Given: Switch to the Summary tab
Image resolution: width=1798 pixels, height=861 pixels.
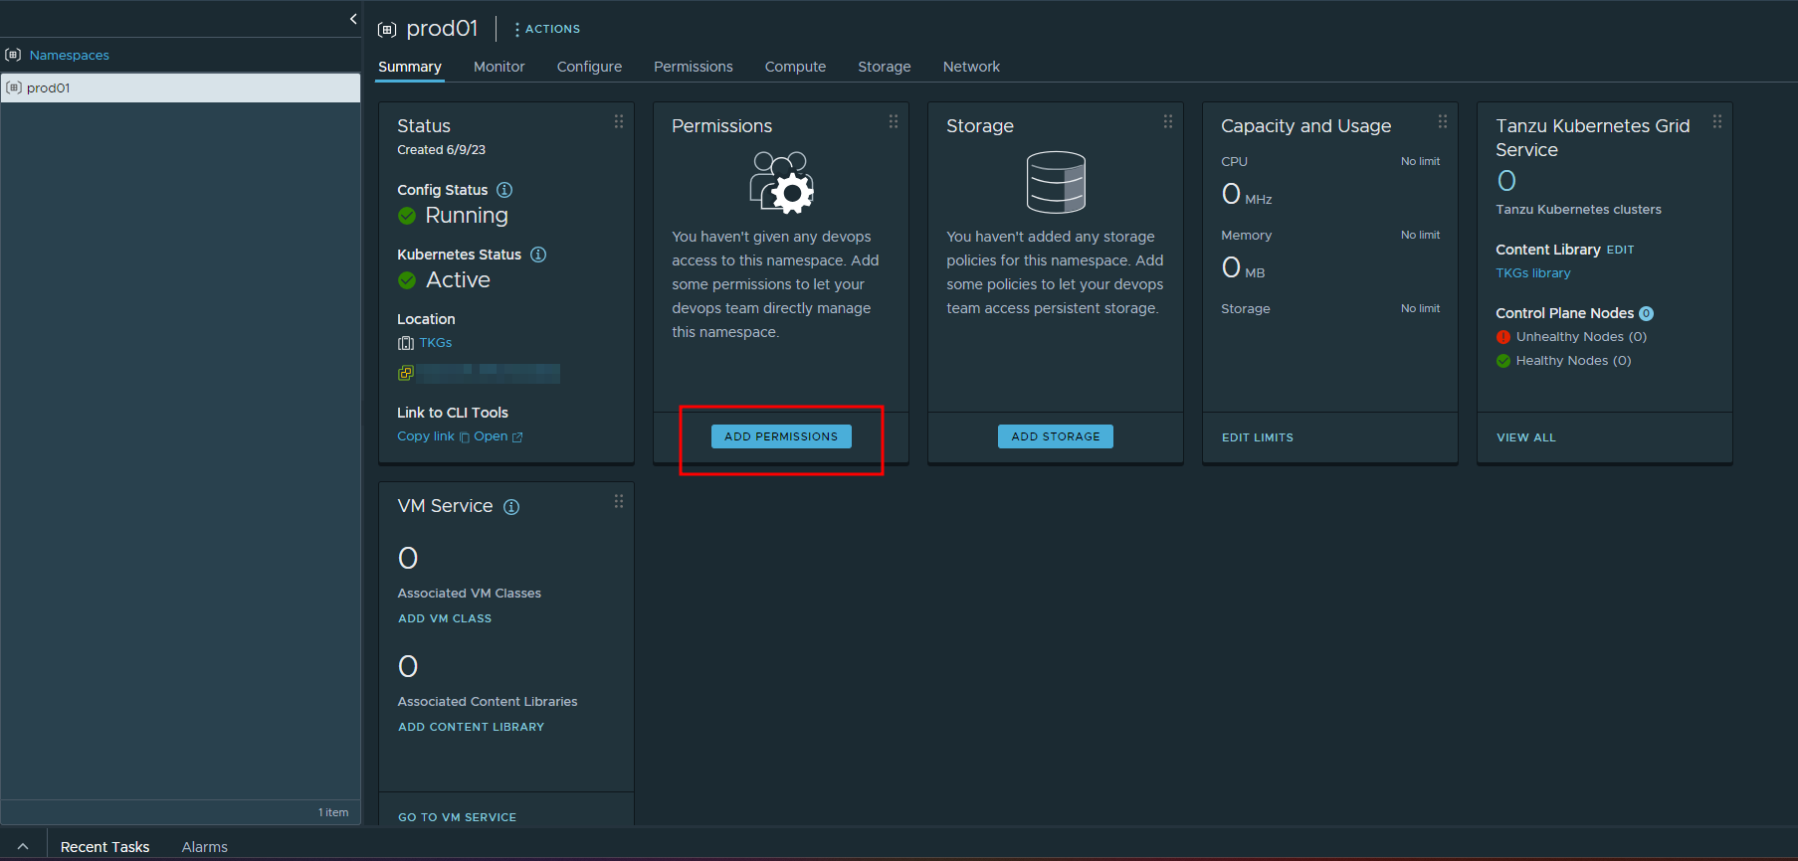Looking at the screenshot, I should point(409,67).
